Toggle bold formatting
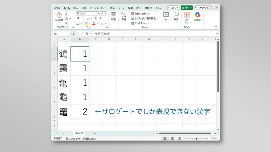Image resolution: width=271 pixels, height=152 pixels. [x=78, y=18]
